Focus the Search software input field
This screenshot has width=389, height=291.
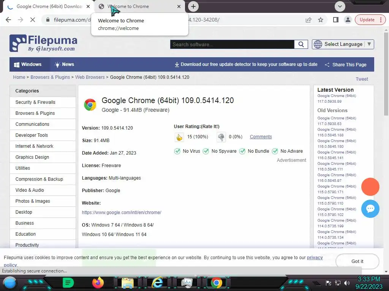pos(232,44)
